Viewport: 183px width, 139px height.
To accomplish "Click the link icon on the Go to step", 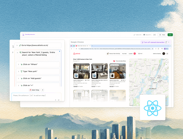I will (20, 46).
